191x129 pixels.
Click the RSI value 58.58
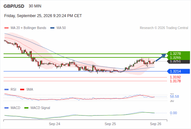tap(174, 97)
